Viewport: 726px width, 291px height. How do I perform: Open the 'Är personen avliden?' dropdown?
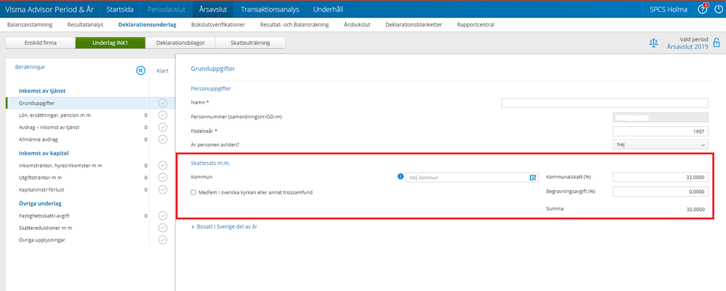coord(660,144)
